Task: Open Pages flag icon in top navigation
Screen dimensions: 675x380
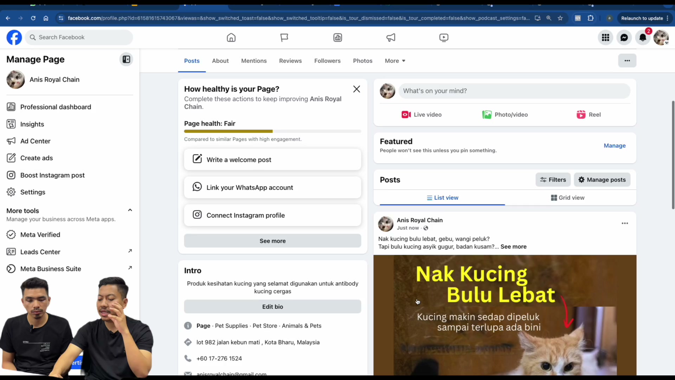Action: 284,38
